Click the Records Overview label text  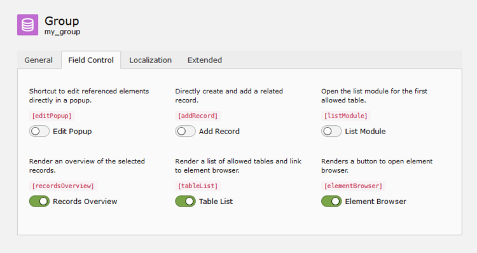coord(85,202)
